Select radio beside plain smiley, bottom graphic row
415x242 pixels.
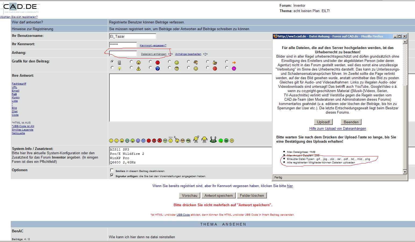188,68
